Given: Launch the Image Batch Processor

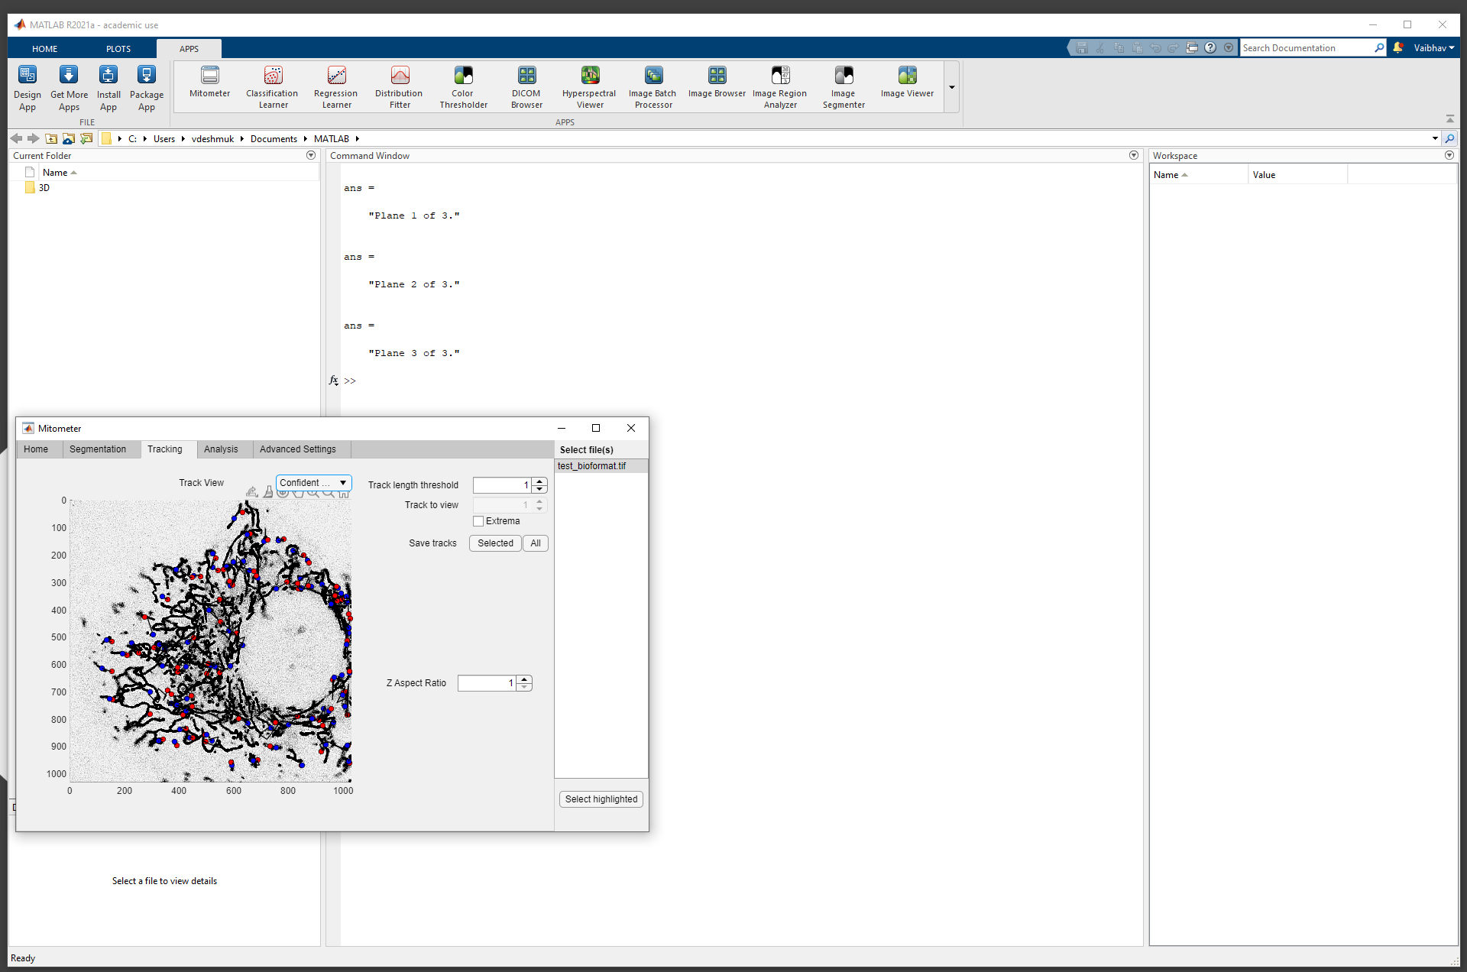Looking at the screenshot, I should click(x=653, y=86).
